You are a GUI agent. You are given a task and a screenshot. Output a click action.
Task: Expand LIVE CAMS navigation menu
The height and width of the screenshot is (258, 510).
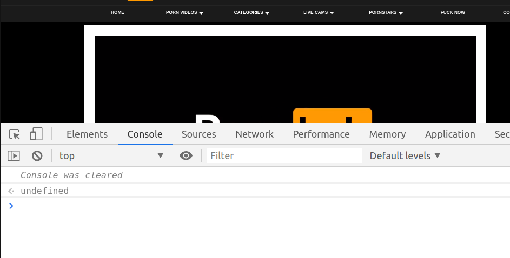click(x=319, y=12)
